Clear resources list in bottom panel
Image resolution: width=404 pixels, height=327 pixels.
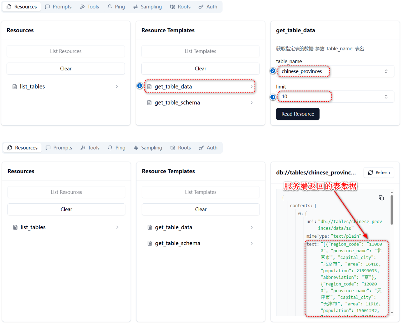[x=66, y=209]
